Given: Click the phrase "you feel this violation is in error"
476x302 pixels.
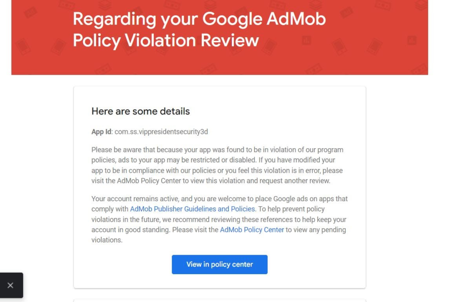Looking at the screenshot, I should pyautogui.click(x=267, y=171).
